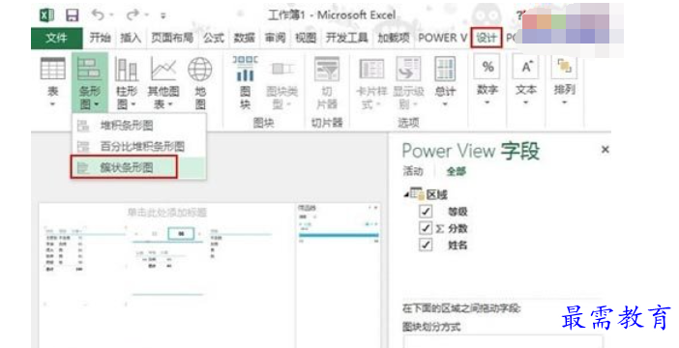Open the 柱形图 column chart dropdown
The height and width of the screenshot is (348, 679).
click(x=127, y=82)
